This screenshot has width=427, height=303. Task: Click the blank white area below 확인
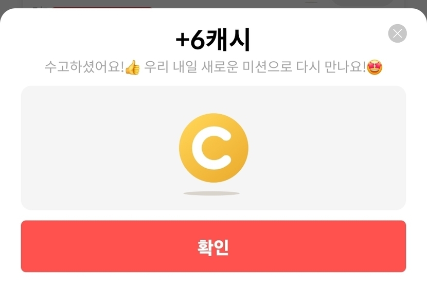(x=213, y=288)
